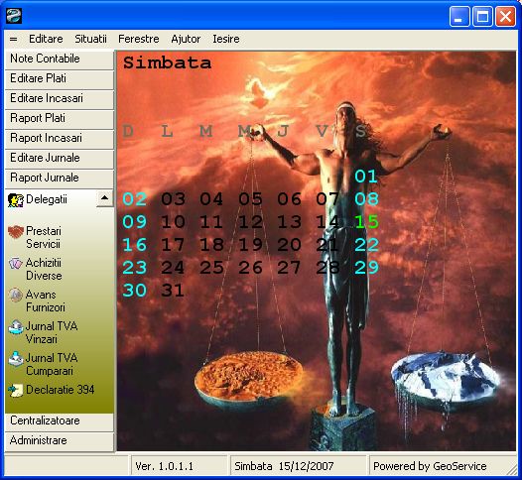Click the = menu item

point(13,40)
